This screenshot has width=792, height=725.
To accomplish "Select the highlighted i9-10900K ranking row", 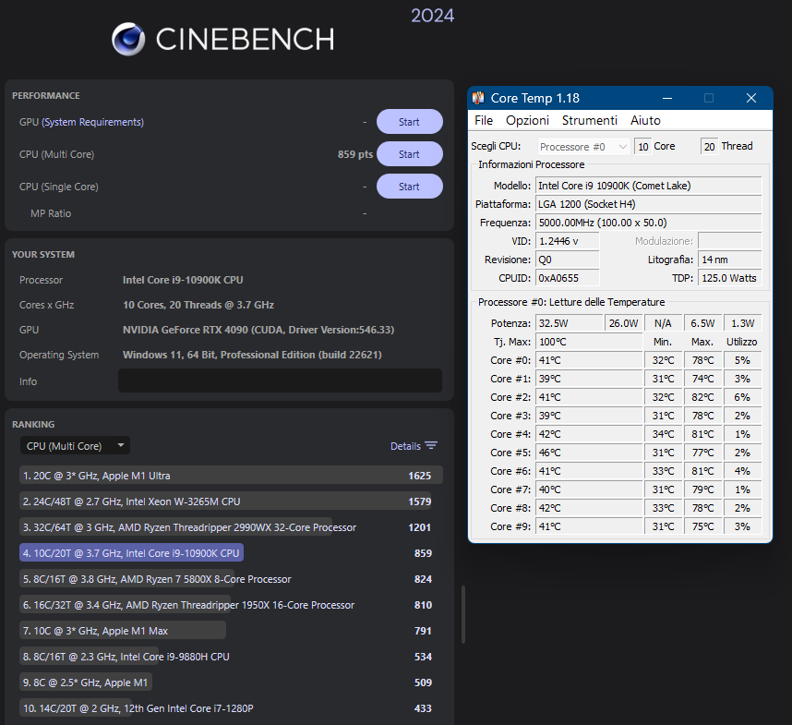I will click(x=231, y=552).
